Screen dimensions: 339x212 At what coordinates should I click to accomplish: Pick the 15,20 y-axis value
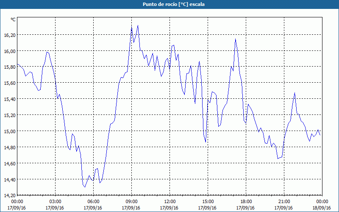click(x=10, y=115)
